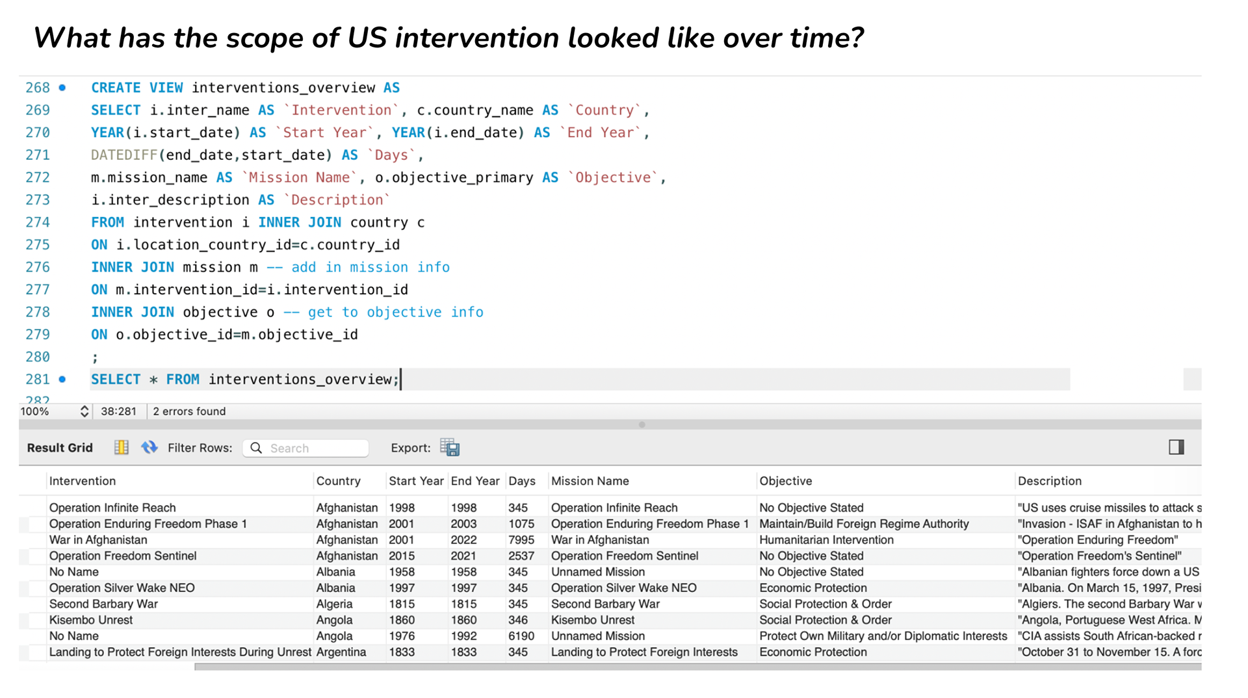Click the Objective column header

click(x=786, y=481)
